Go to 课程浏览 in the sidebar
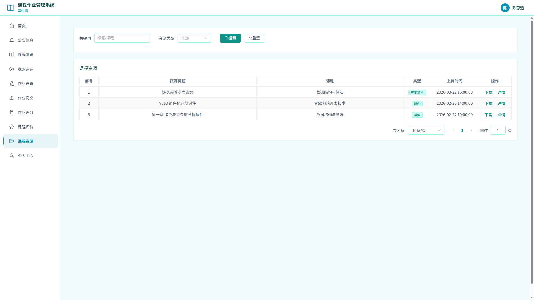Screen dimensions: 534x300 31,54
